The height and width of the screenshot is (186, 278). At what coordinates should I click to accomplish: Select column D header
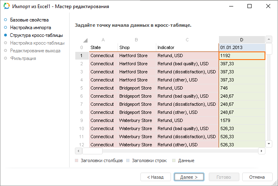(242, 40)
